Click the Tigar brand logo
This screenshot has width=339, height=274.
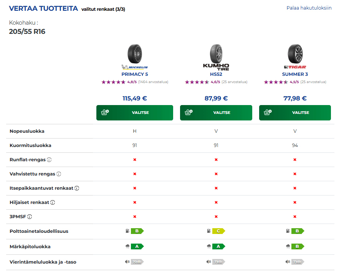point(295,67)
